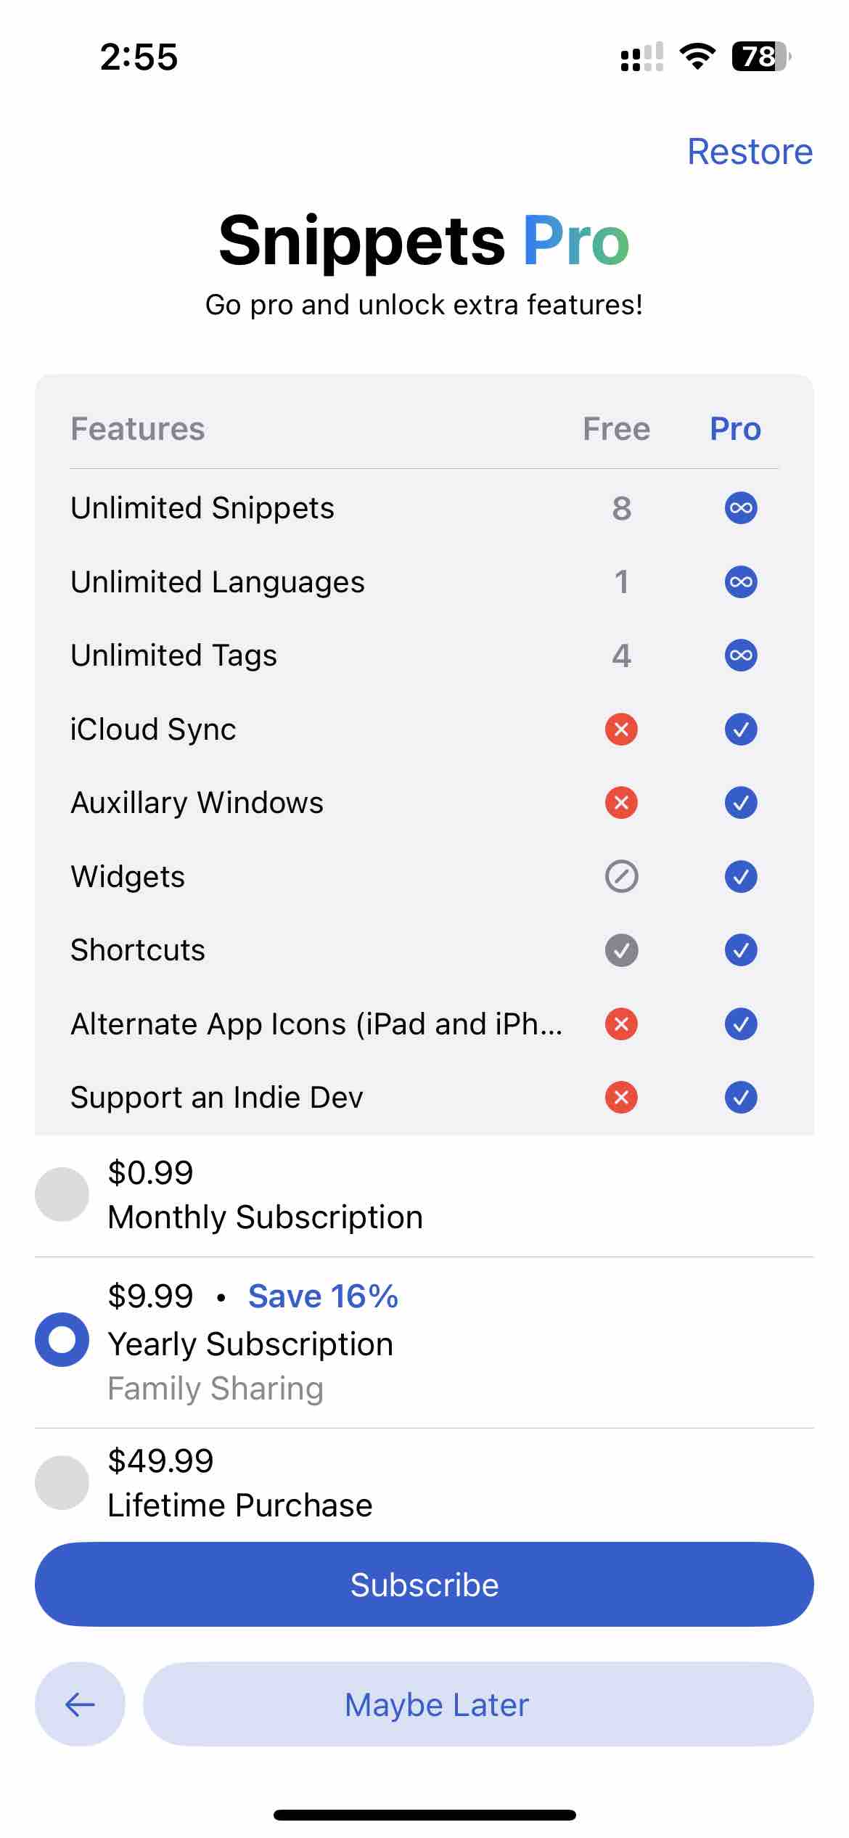Click the Free column header

[x=617, y=429]
